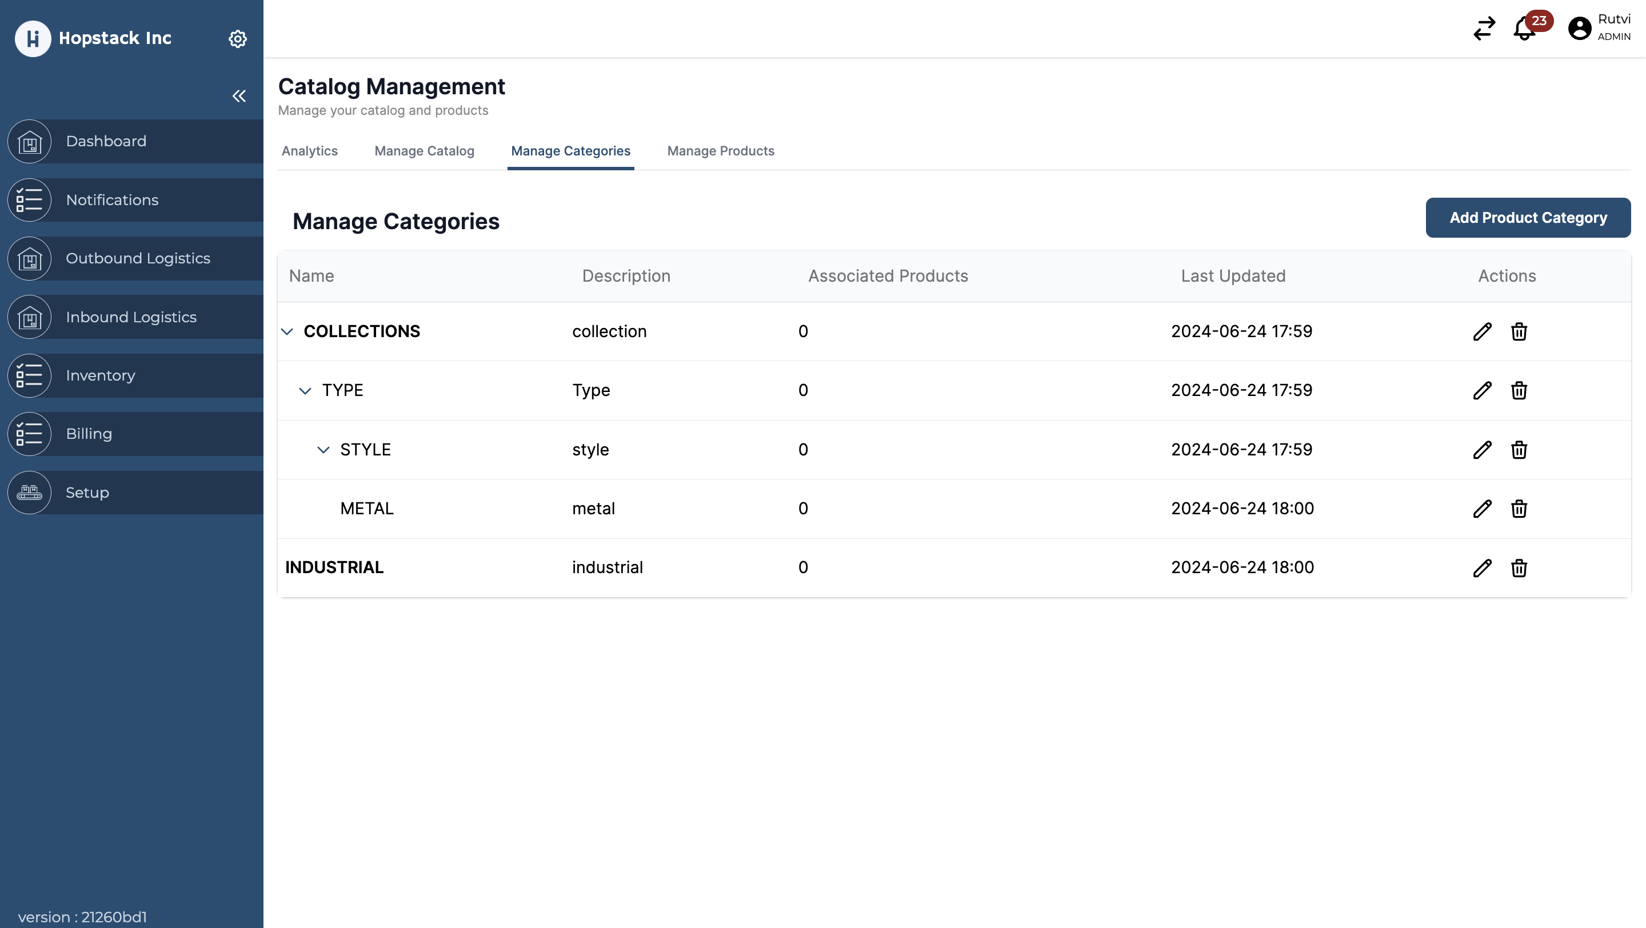
Task: Delete the METAL category using trash icon
Action: (x=1520, y=509)
